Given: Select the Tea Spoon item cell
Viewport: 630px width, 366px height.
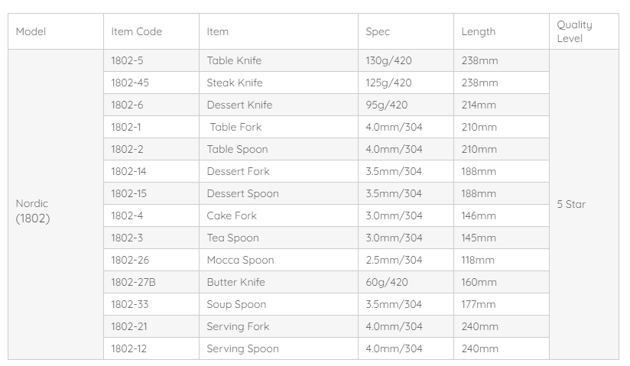Looking at the screenshot, I should (232, 238).
